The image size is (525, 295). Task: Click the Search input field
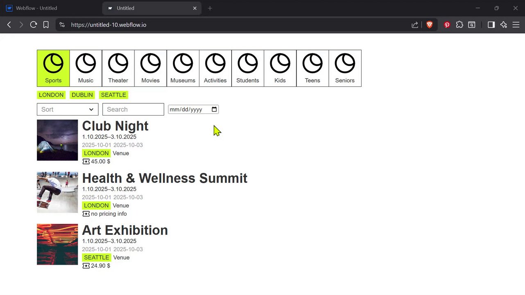tap(133, 109)
